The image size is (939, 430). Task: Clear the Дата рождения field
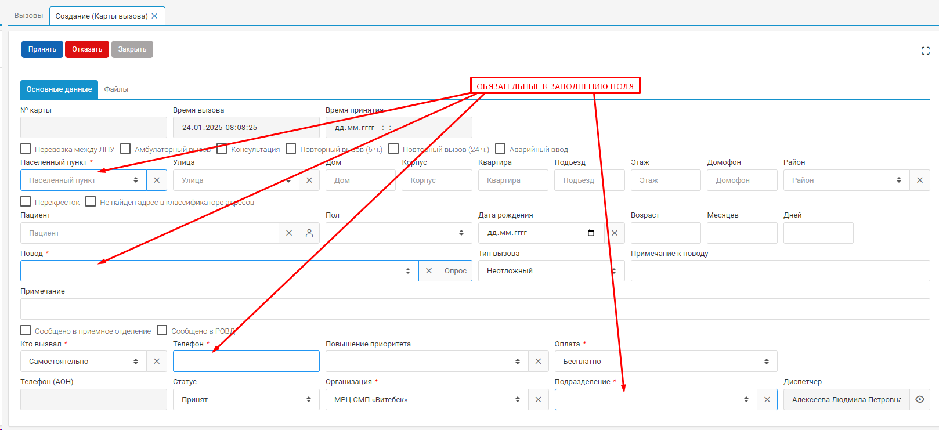(615, 233)
